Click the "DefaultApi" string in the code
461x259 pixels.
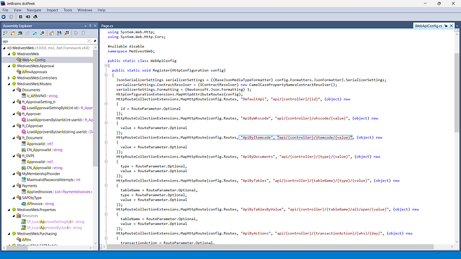click(x=254, y=99)
